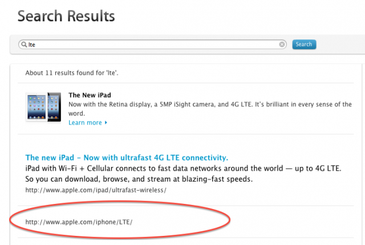Clear the search field with the X icon

[x=282, y=45]
